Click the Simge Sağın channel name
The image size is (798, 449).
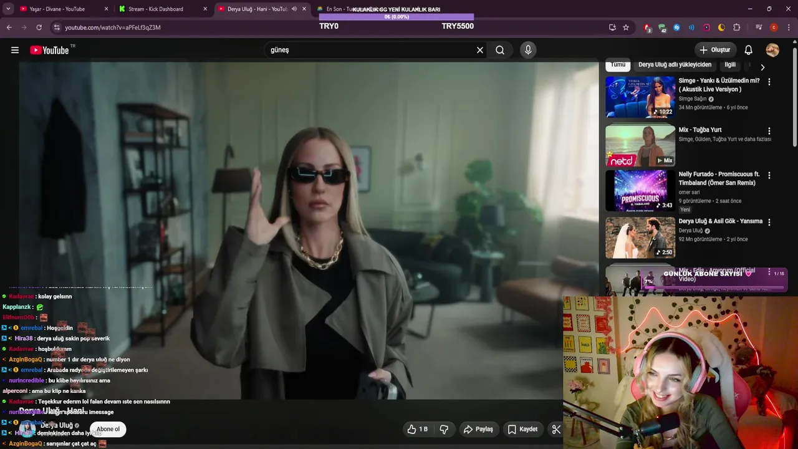tap(693, 99)
